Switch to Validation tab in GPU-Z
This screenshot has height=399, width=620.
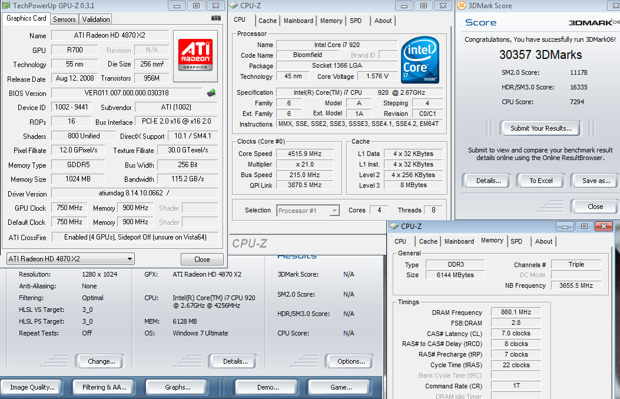(96, 19)
